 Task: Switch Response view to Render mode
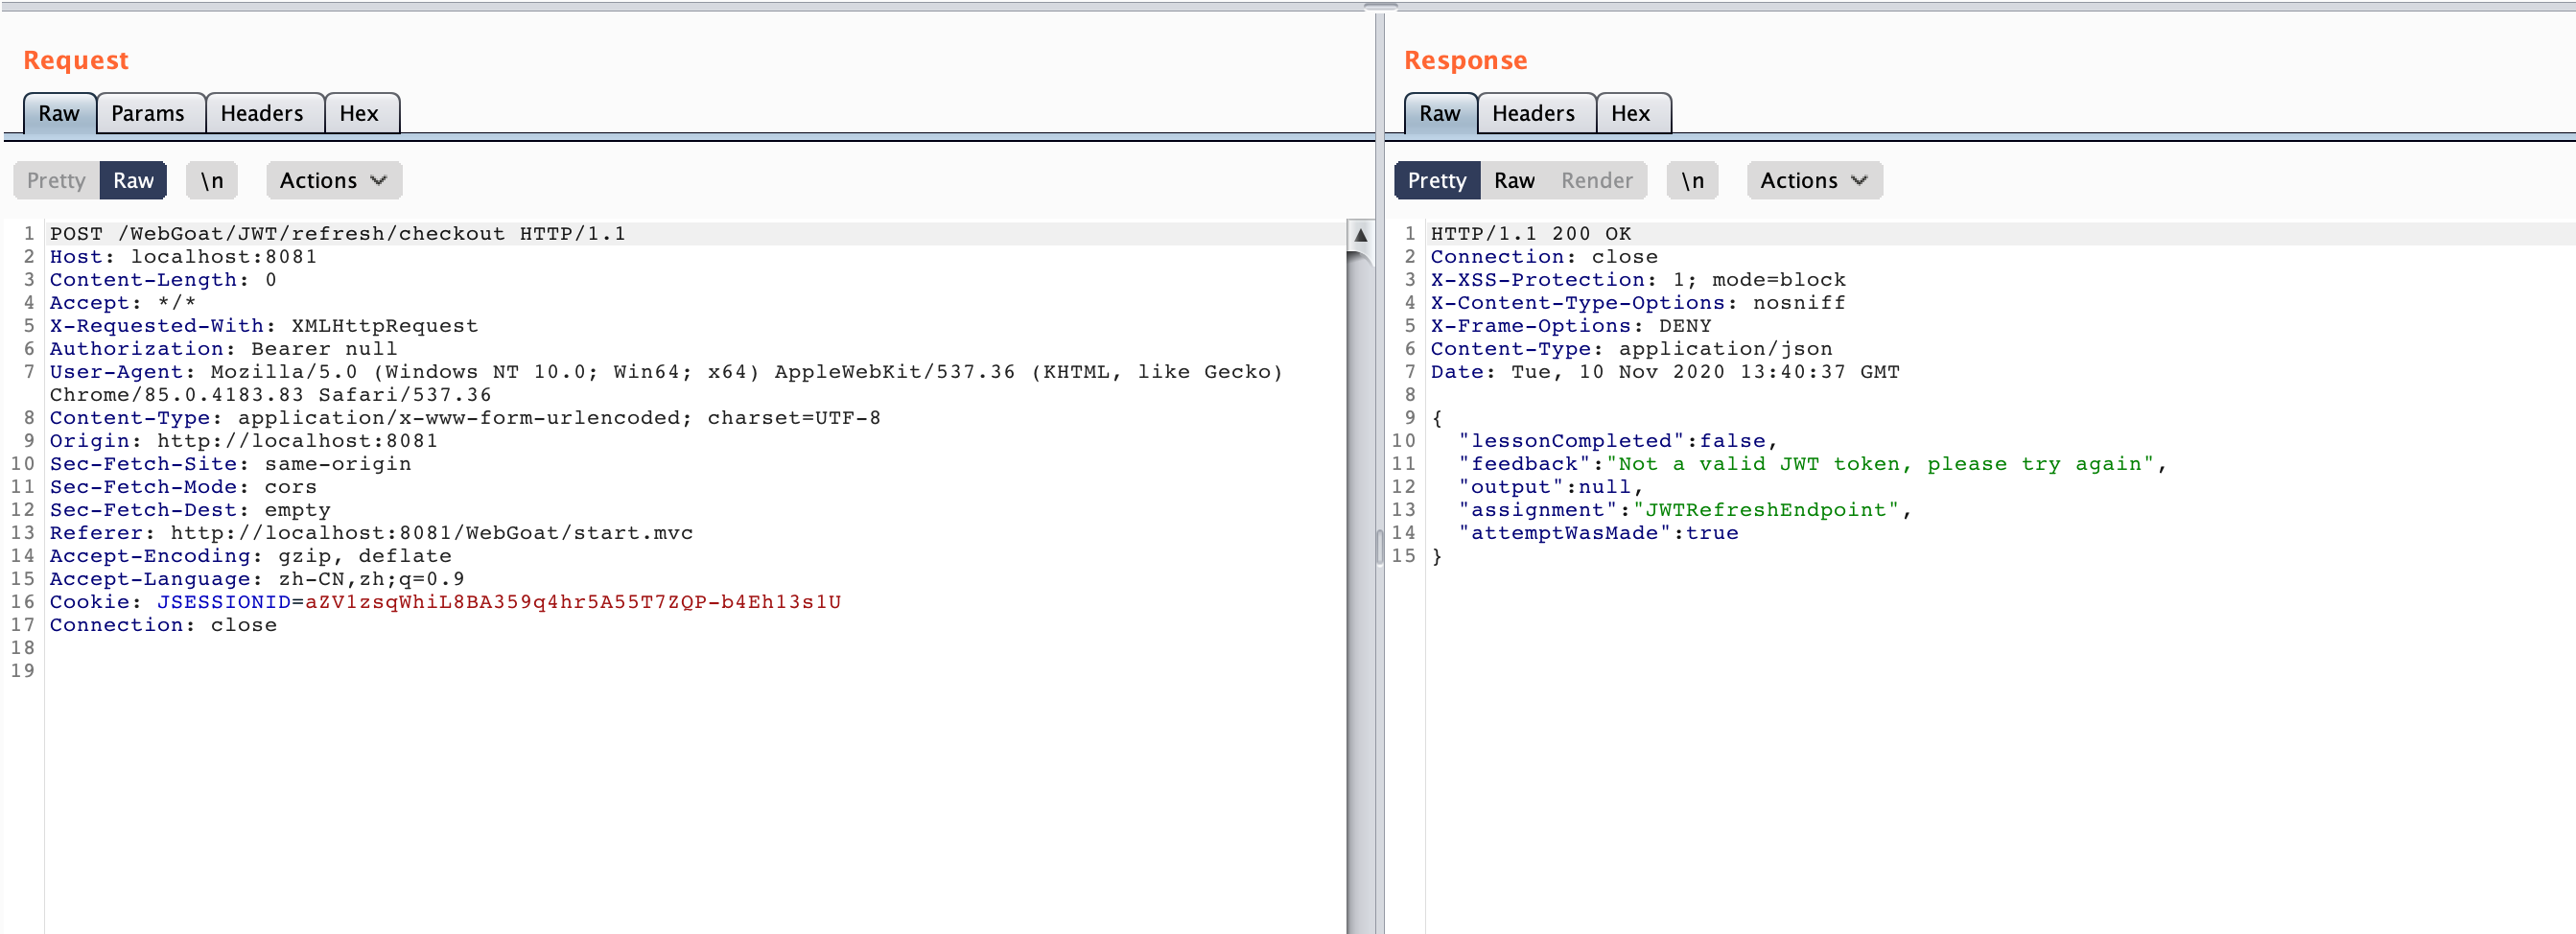pos(1596,180)
